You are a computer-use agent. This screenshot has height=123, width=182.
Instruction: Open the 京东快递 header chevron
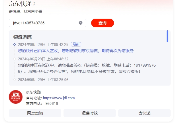tap(34, 4)
